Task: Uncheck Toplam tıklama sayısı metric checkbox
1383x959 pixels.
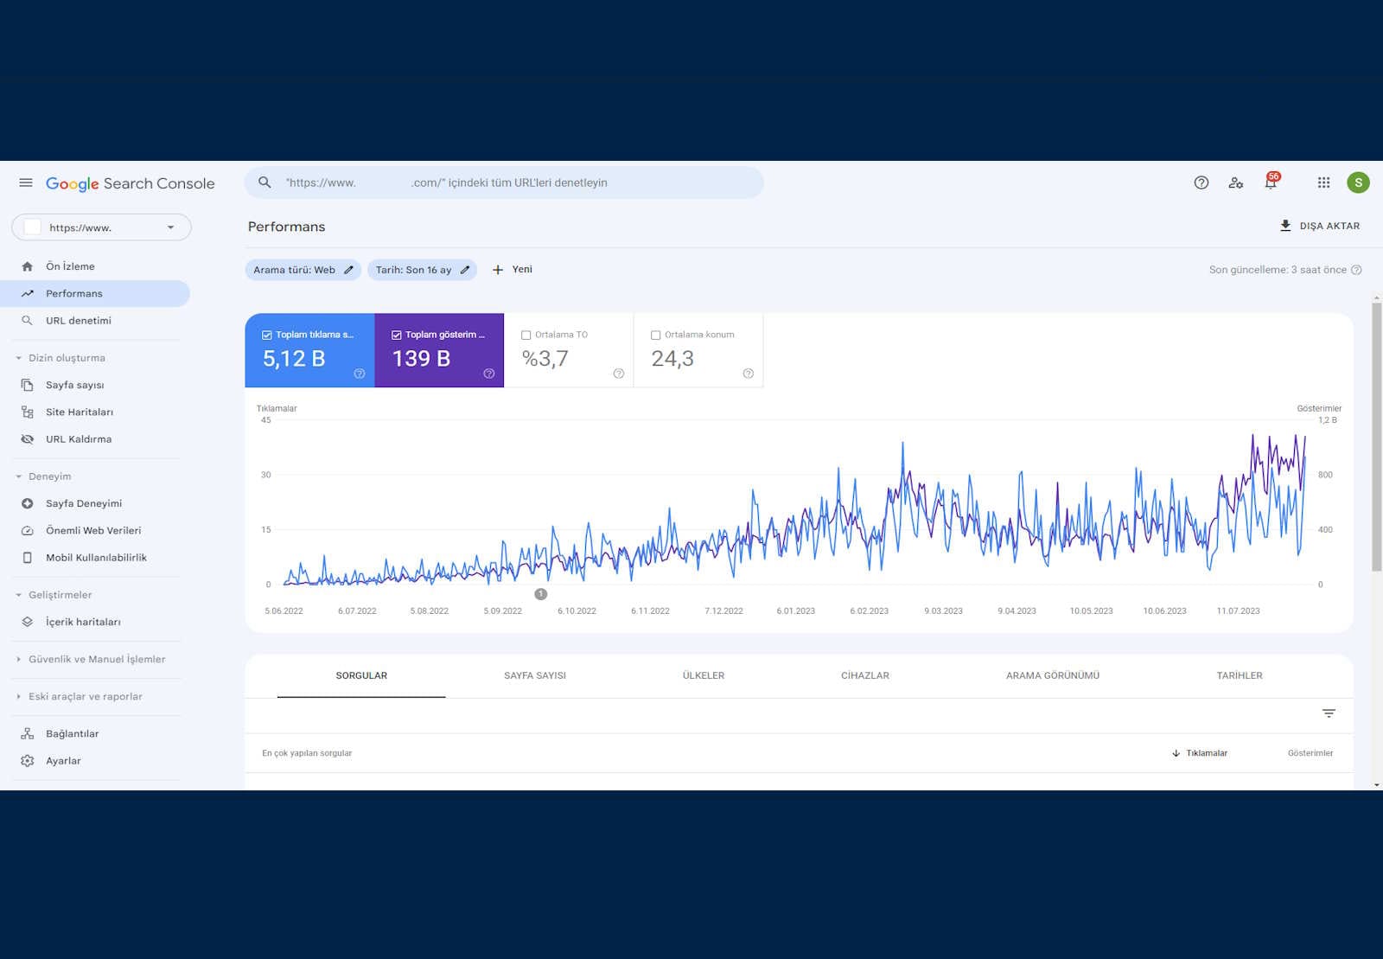Action: pos(267,335)
